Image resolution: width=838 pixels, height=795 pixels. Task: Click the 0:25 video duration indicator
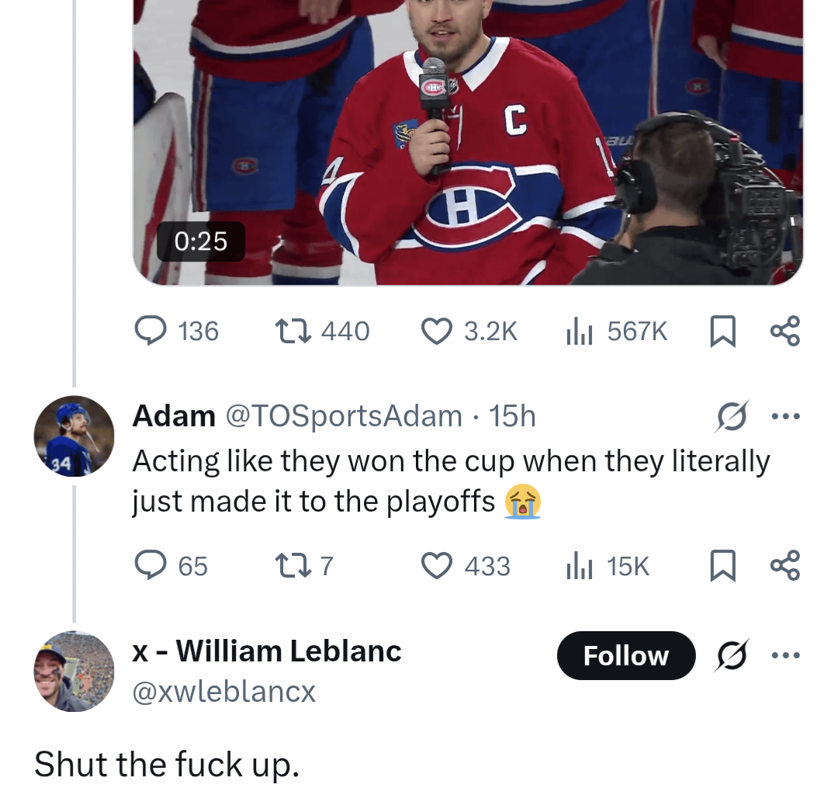click(200, 241)
